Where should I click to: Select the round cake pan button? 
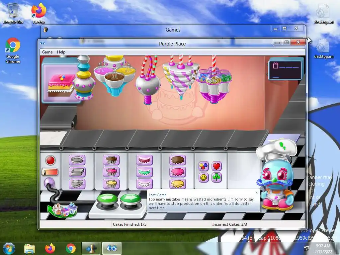77,160
